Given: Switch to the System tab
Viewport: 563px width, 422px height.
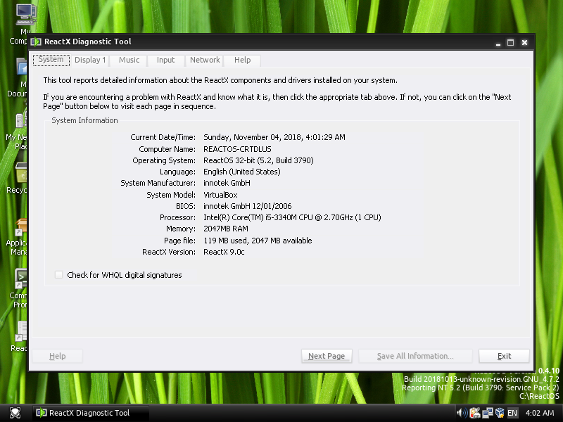Looking at the screenshot, I should 51,60.
